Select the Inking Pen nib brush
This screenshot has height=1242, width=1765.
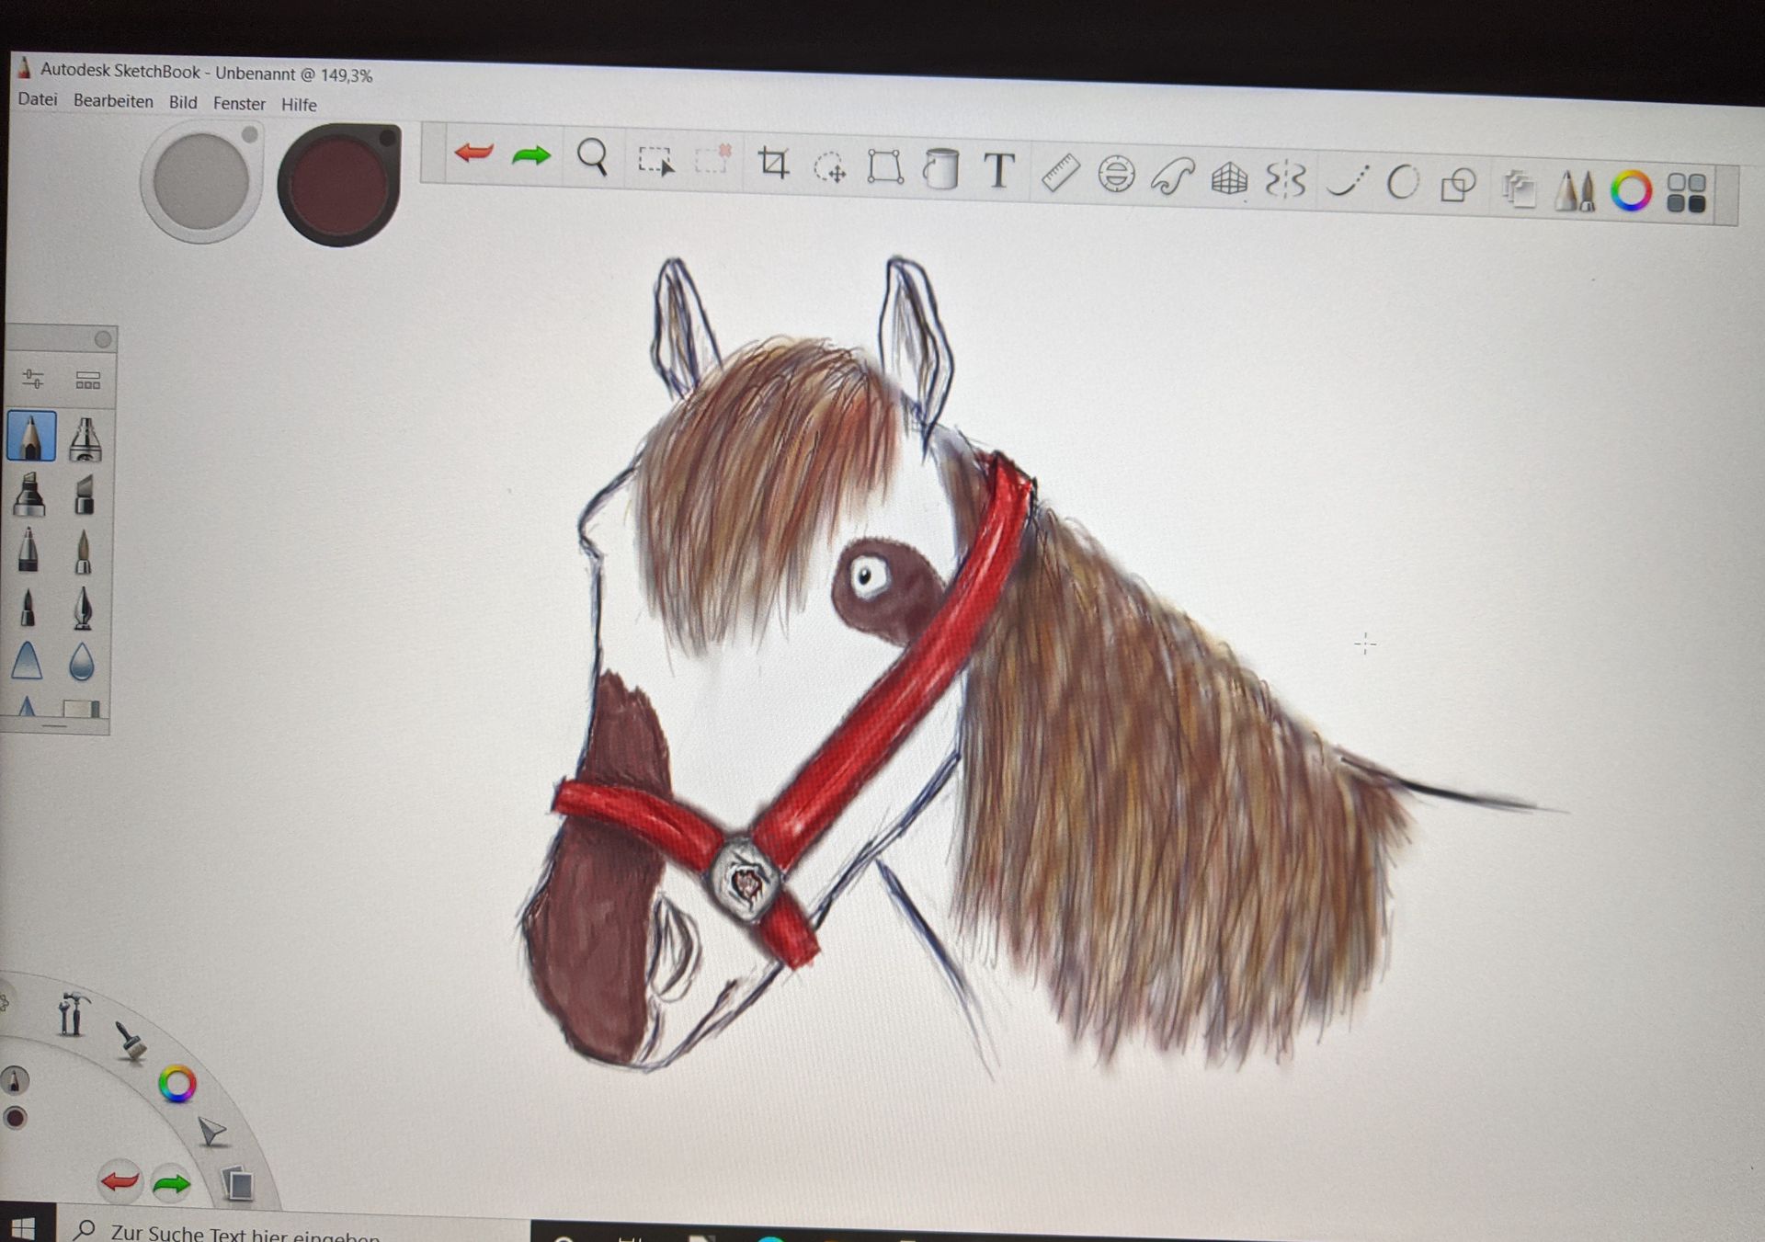click(83, 609)
